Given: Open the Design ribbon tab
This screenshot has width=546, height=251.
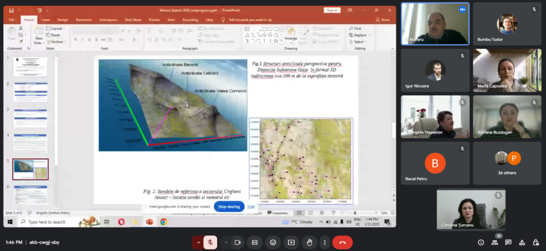Looking at the screenshot, I should point(62,20).
